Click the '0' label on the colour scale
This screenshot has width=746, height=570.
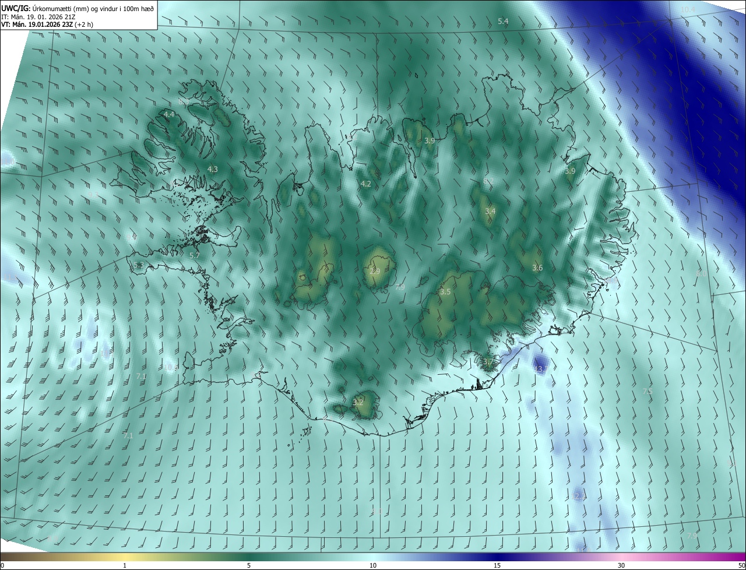click(2, 565)
